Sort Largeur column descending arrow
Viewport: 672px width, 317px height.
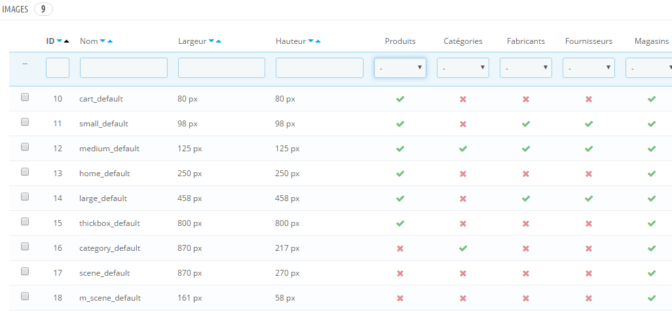pos(212,41)
